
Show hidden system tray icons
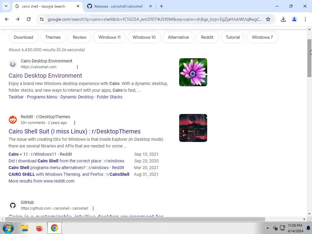click(268, 228)
